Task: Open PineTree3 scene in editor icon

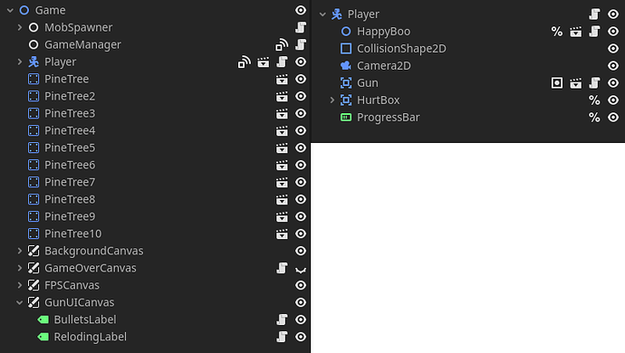Action: pos(282,113)
